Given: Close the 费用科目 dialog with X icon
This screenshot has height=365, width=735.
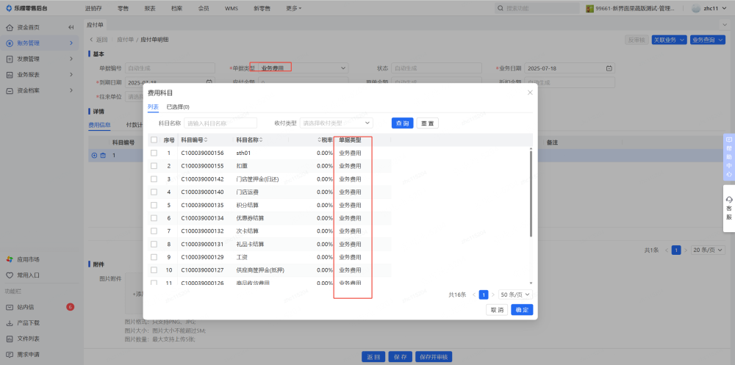Looking at the screenshot, I should pyautogui.click(x=530, y=93).
